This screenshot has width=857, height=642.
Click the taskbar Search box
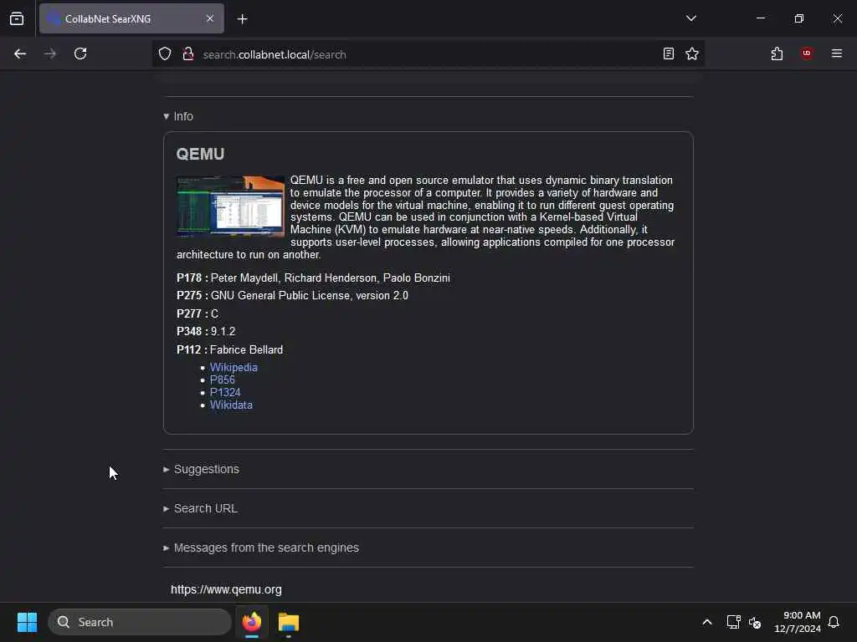140,622
